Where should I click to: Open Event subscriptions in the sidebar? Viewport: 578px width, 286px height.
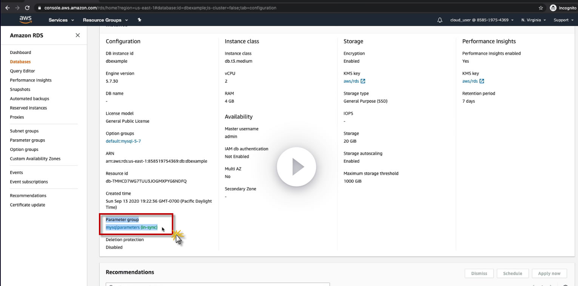click(x=29, y=181)
